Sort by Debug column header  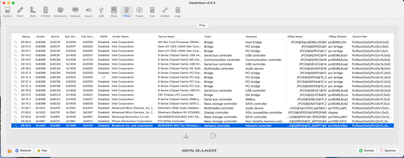(x=26, y=37)
